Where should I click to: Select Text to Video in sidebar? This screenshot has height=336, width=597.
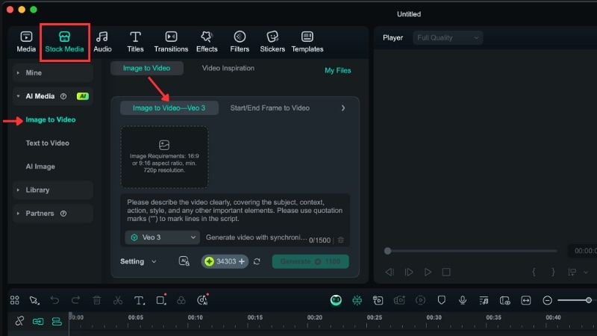[x=48, y=143]
